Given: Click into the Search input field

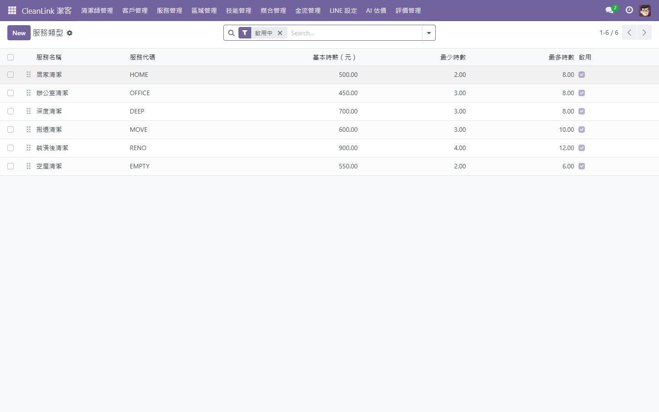Looking at the screenshot, I should [355, 33].
